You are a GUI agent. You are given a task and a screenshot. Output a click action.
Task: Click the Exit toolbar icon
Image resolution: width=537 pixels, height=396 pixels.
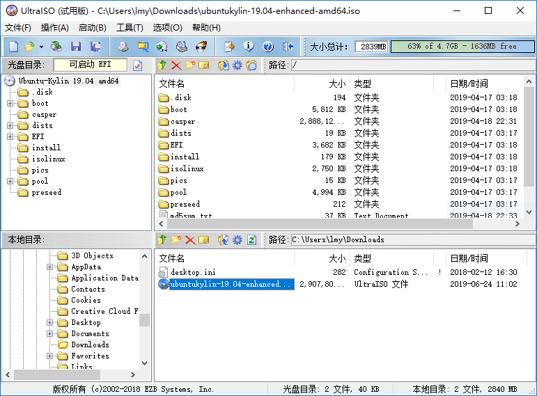pyautogui.click(x=288, y=47)
